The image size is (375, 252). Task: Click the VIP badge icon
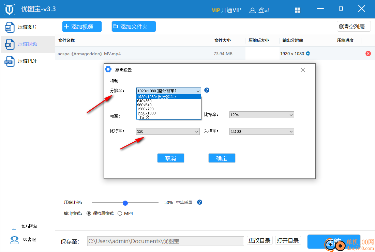pyautogui.click(x=216, y=10)
